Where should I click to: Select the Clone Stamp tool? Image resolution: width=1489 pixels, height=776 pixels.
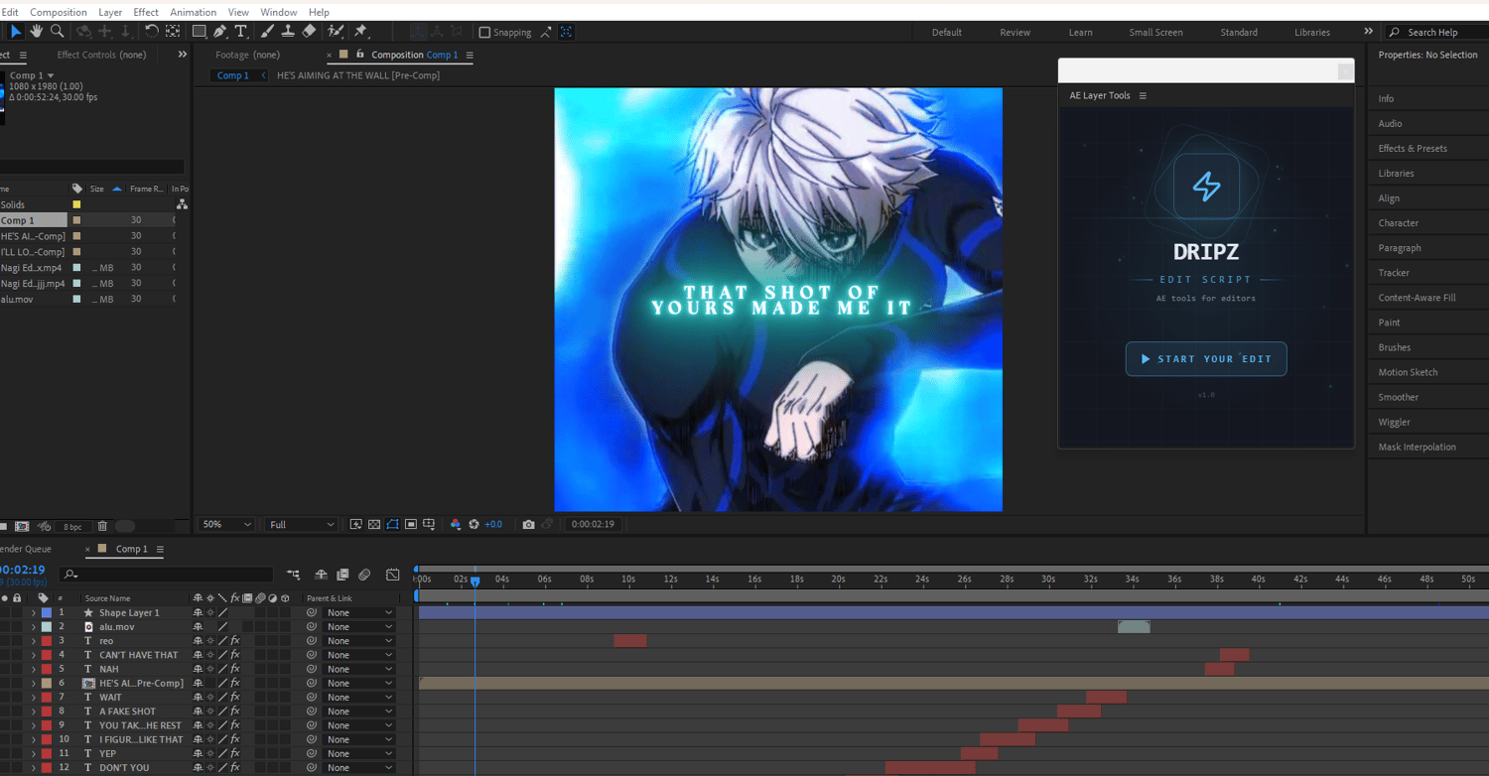[288, 32]
